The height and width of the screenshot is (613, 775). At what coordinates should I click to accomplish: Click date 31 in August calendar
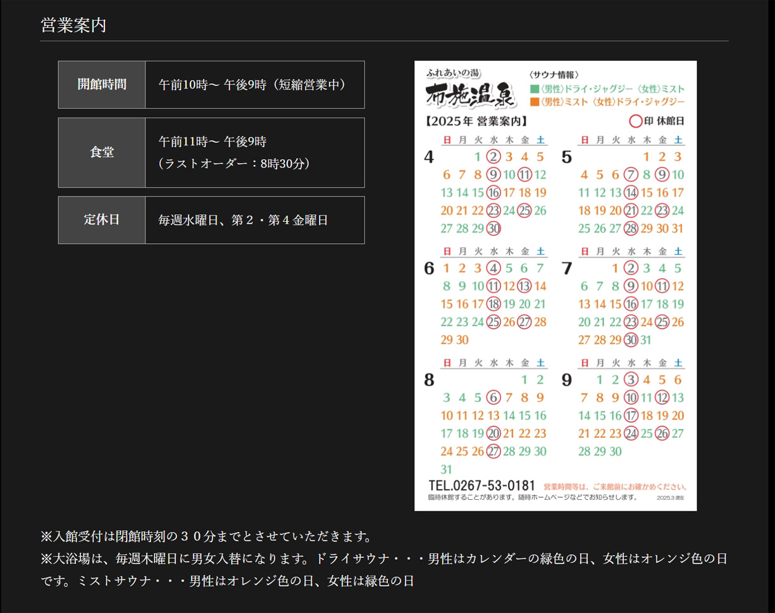[x=447, y=470]
